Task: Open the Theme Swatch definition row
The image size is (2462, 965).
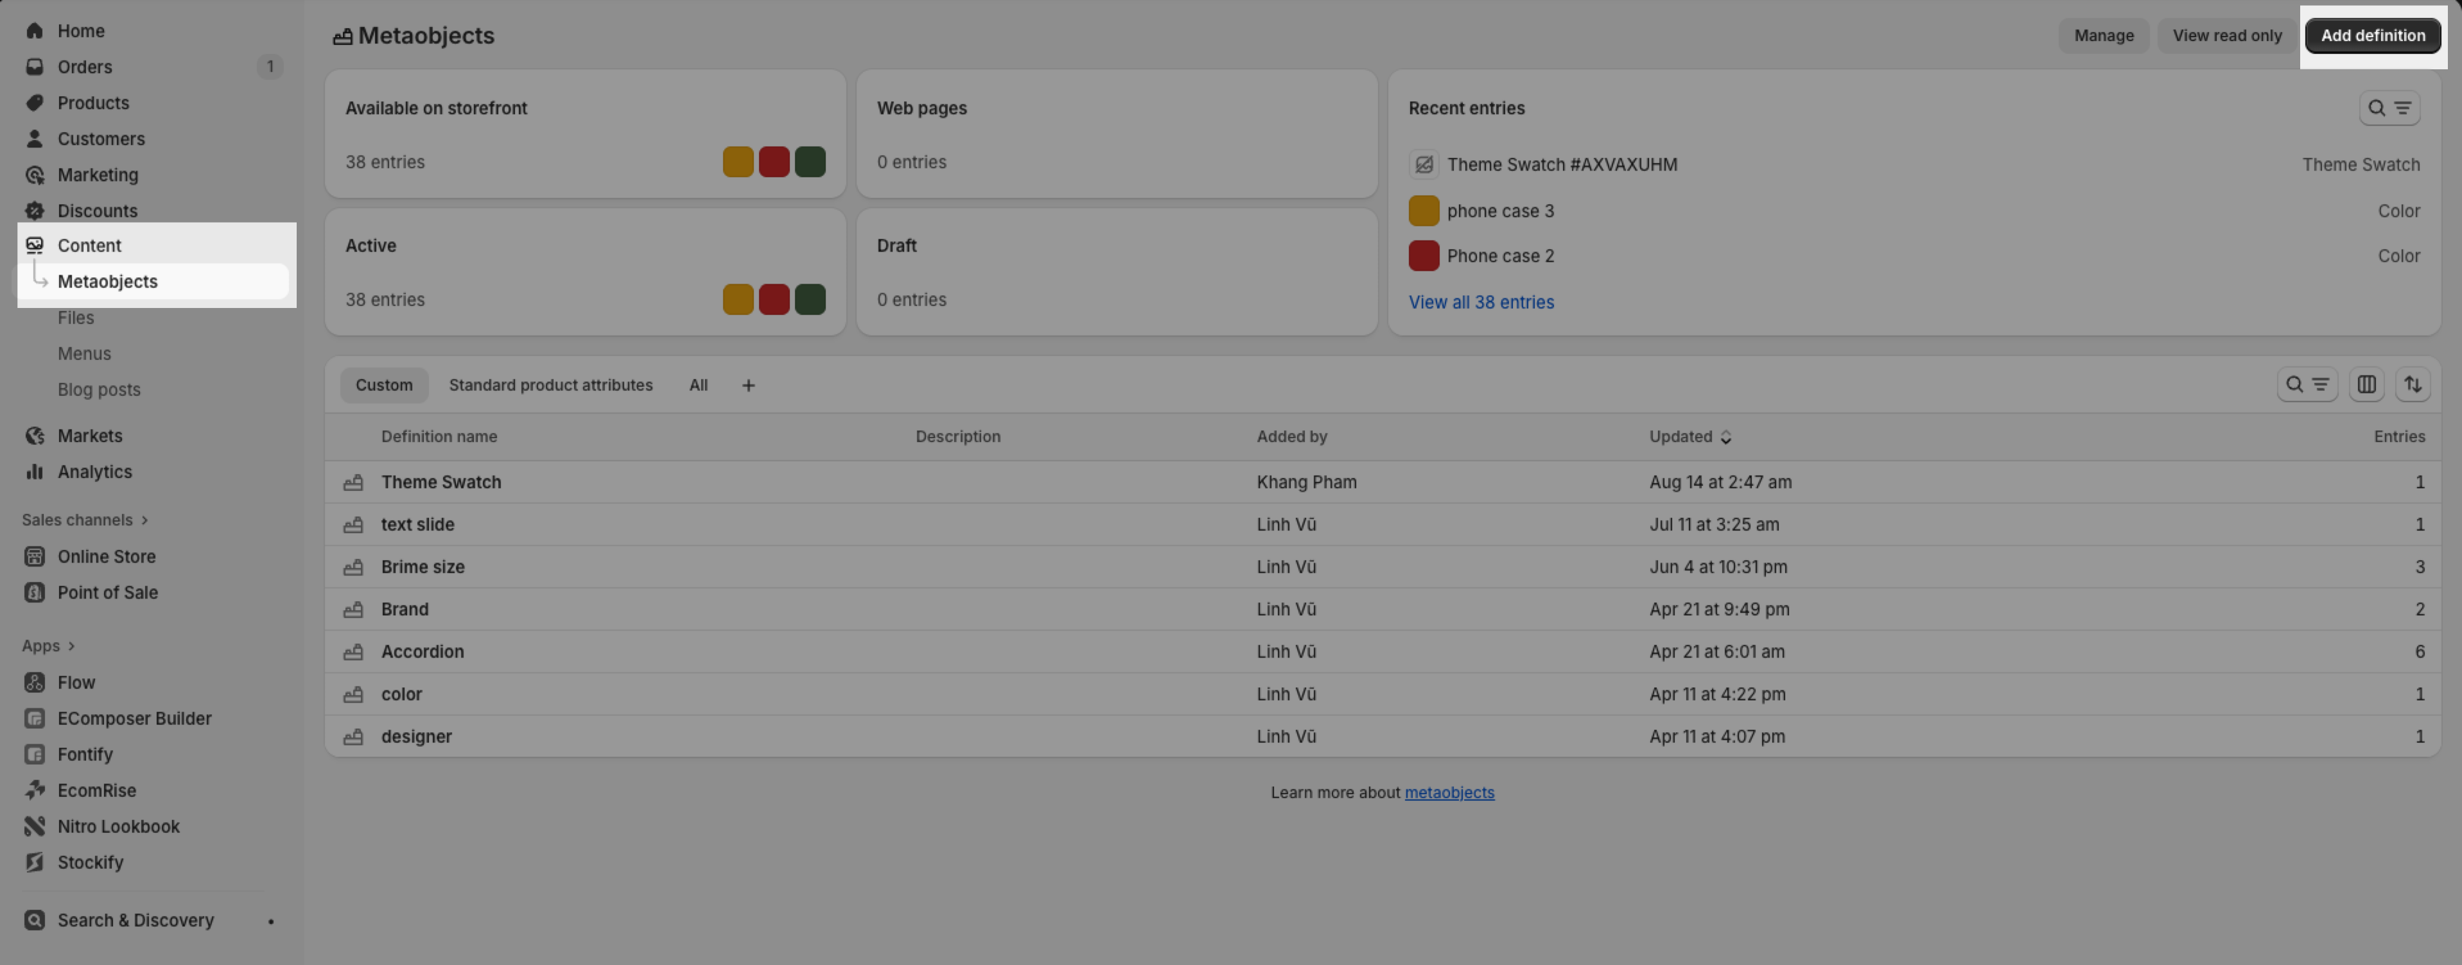Action: 441,482
